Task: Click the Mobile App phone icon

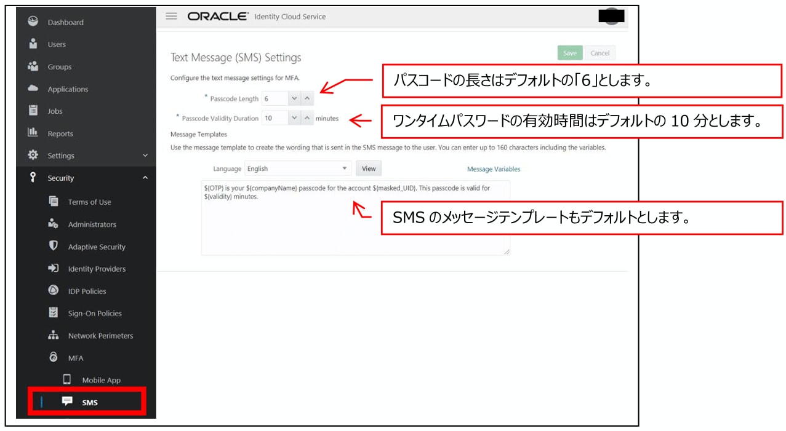Action: 67,379
